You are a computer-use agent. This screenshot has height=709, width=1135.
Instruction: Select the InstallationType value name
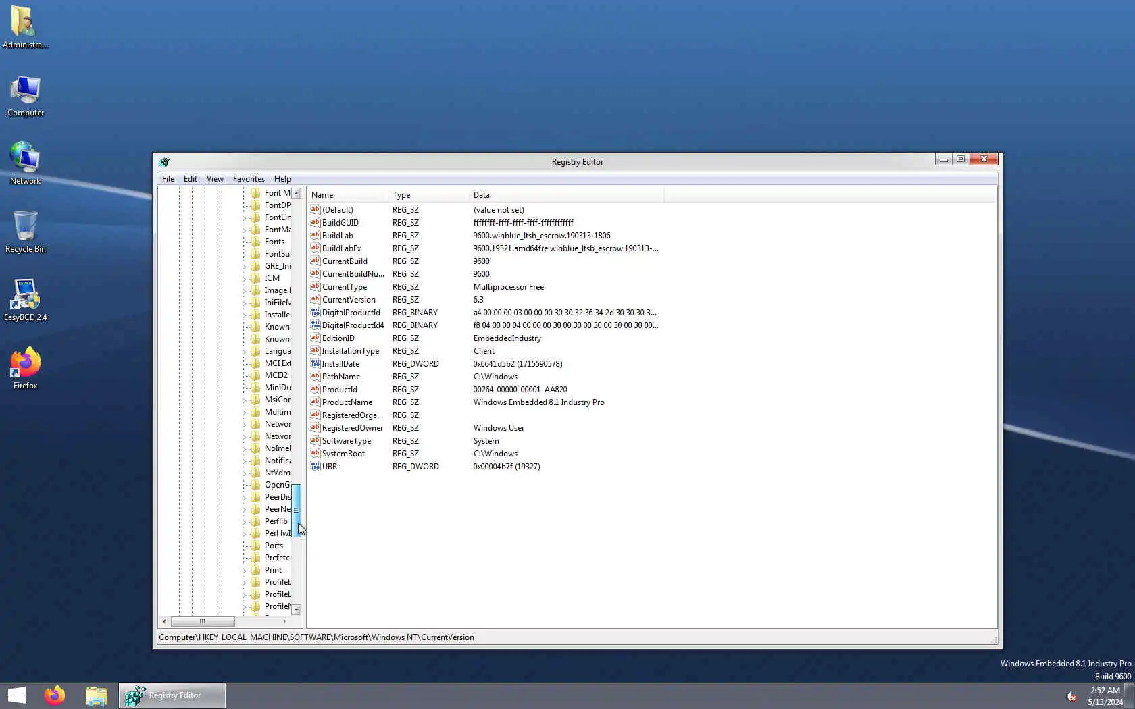click(x=351, y=351)
